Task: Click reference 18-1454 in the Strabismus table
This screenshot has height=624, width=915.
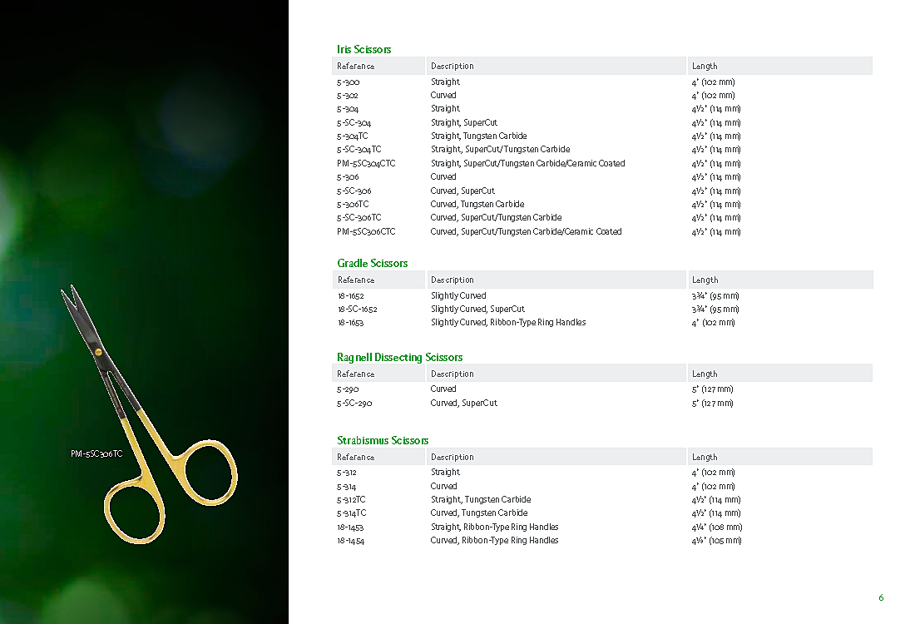Action: tap(350, 541)
